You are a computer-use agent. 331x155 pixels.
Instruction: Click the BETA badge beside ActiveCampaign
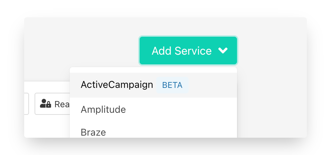172,85
